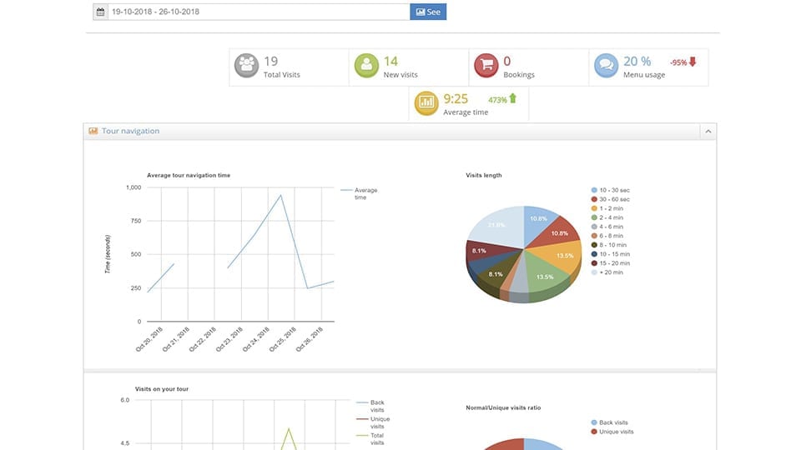Select 10 - 15 min legend item
This screenshot has width=801, height=450.
coord(611,254)
